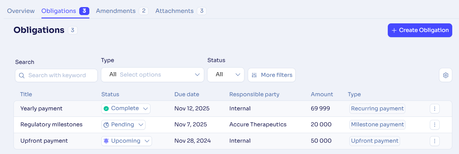Viewport: 459px width, 154px height.
Task: Open the Complete status dropdown for Yearly payment
Action: (126, 109)
